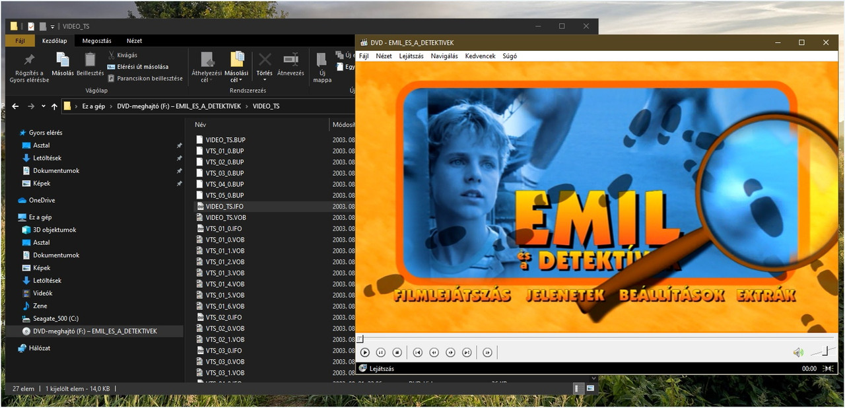Open the Kedvencek menu
Image resolution: width=845 pixels, height=408 pixels.
(480, 56)
